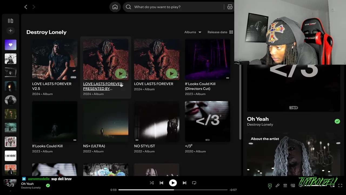Click elapsed time 0:59

(114, 190)
